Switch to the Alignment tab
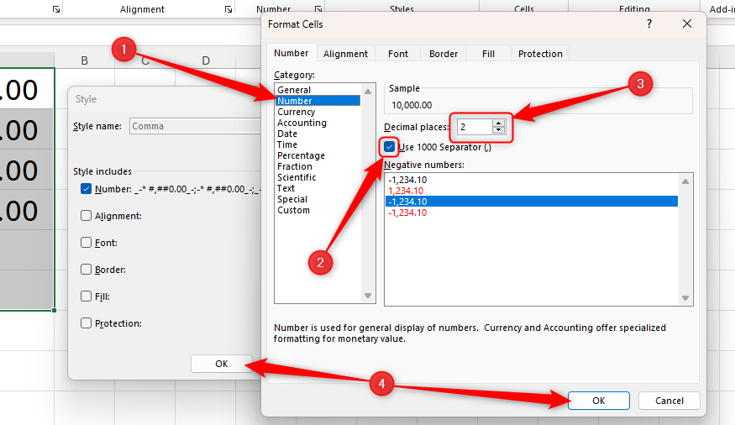735x425 pixels. 345,54
